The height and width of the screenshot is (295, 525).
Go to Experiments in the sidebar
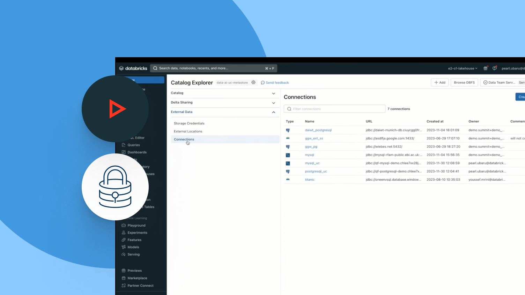(137, 233)
